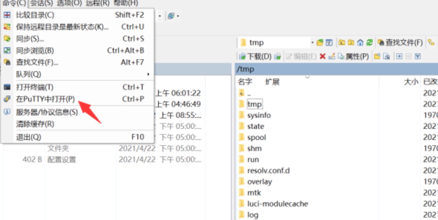Expand the 队列(Q) submenu
This screenshot has height=220, width=438.
78,74
